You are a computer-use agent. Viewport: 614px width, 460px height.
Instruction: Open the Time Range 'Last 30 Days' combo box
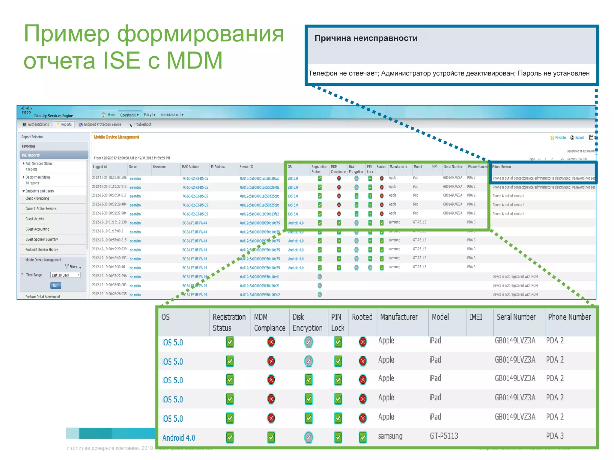tap(65, 275)
